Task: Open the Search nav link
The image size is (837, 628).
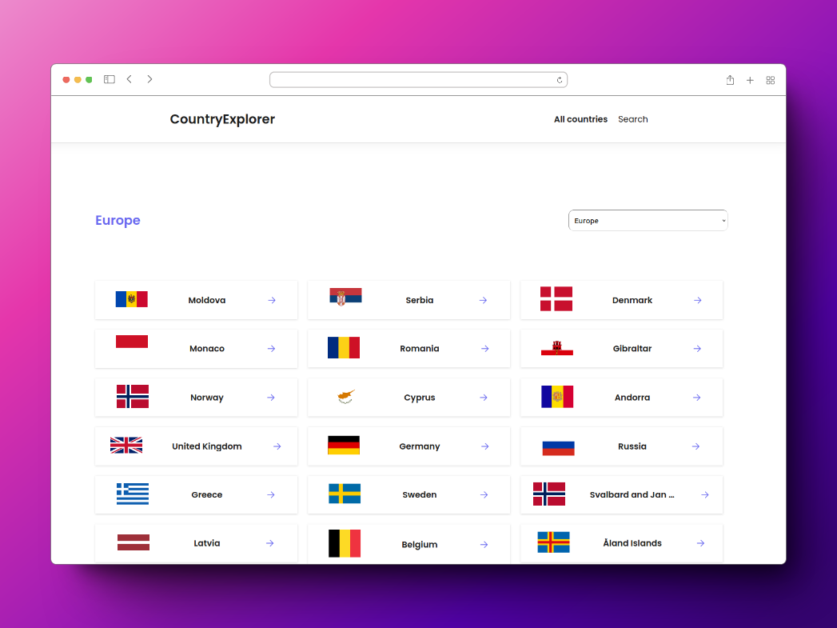Action: (x=633, y=119)
